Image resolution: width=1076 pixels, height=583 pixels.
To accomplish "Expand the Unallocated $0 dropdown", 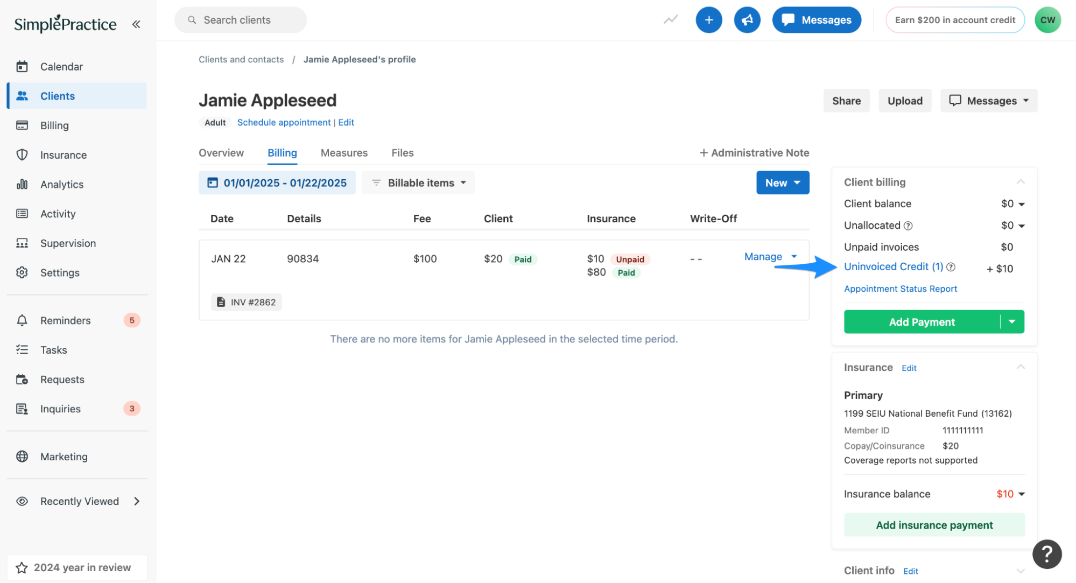I will [x=1013, y=226].
